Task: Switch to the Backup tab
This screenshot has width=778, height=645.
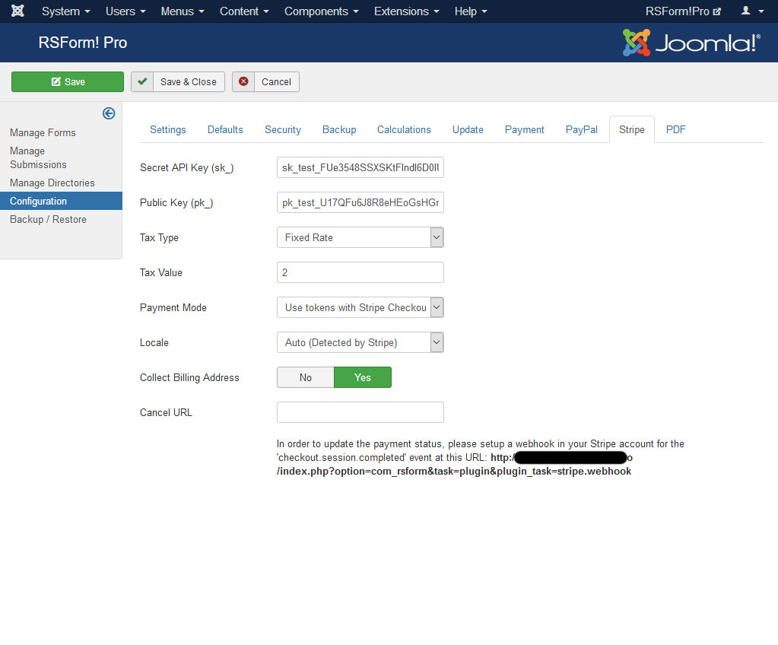Action: pos(339,129)
